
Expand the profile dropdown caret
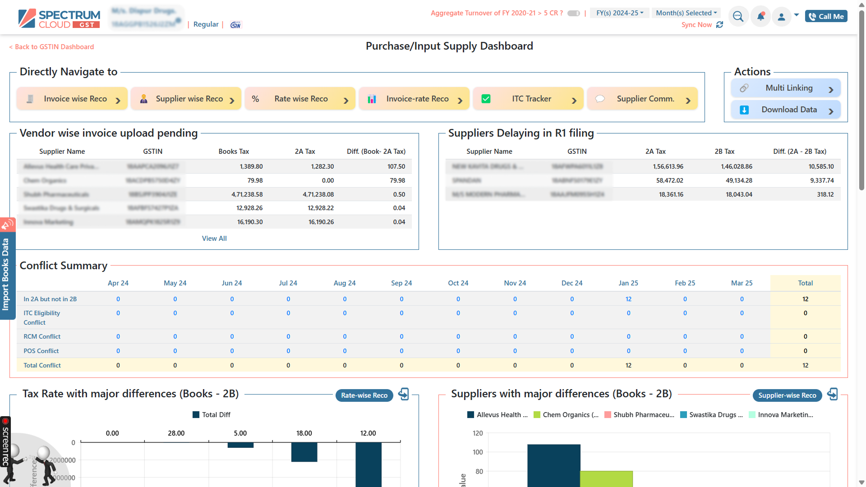[797, 15]
